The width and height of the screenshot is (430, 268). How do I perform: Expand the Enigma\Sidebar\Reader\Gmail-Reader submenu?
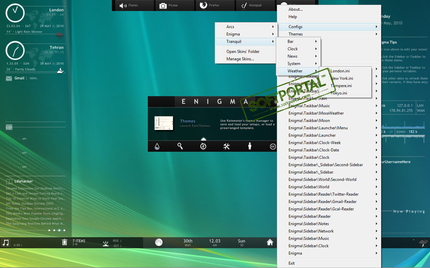(329, 202)
